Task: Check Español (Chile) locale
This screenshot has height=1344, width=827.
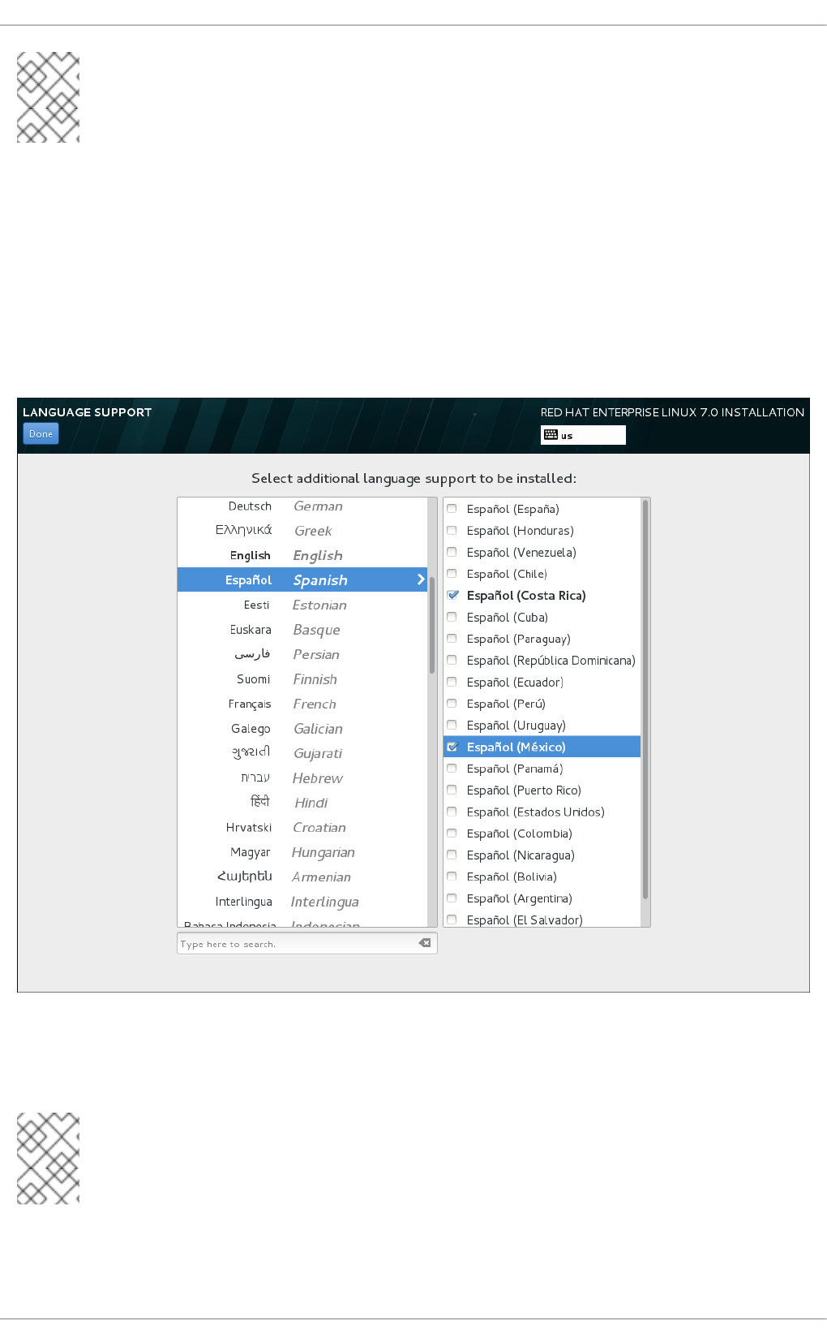Action: [452, 574]
